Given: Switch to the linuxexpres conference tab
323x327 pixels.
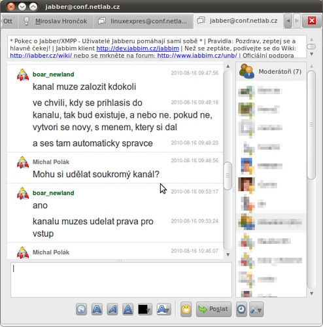Looking at the screenshot, I should pyautogui.click(x=143, y=21).
